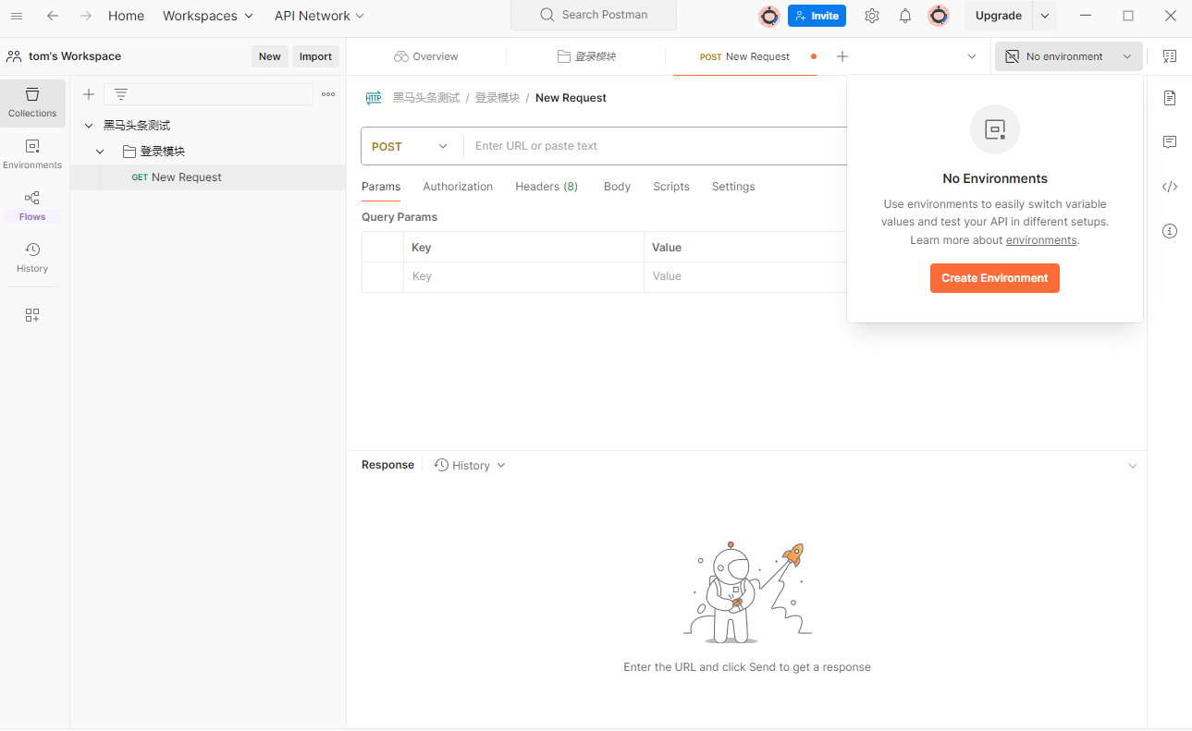Open the Upgrade options dropdown arrow
Image resolution: width=1192 pixels, height=731 pixels.
tap(1044, 16)
